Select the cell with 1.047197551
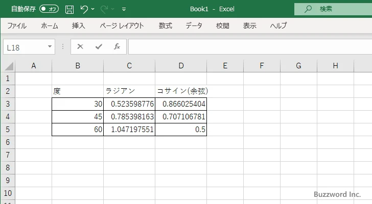Image resolution: width=372 pixels, height=204 pixels. point(129,130)
